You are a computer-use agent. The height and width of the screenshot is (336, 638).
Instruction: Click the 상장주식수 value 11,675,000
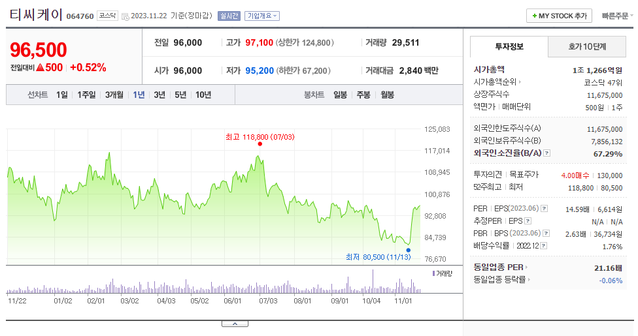604,95
